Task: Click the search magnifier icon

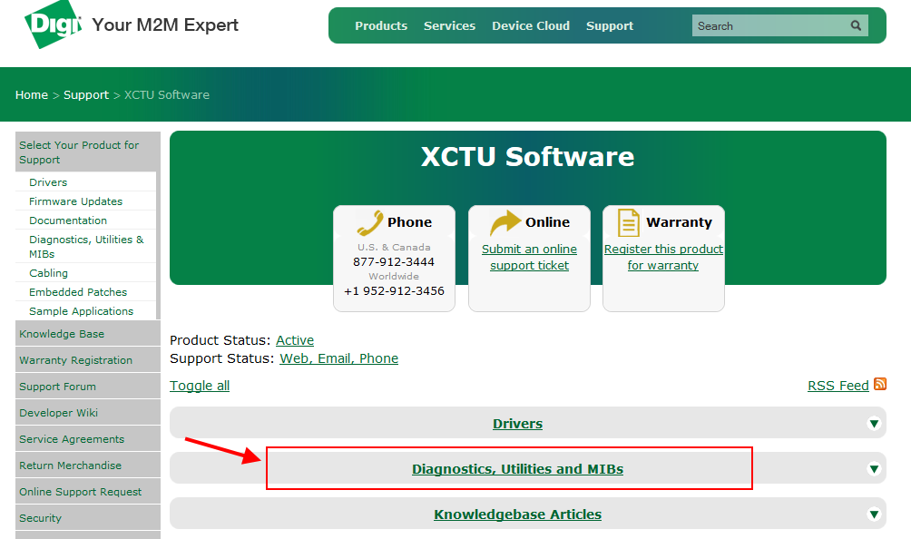Action: click(856, 25)
